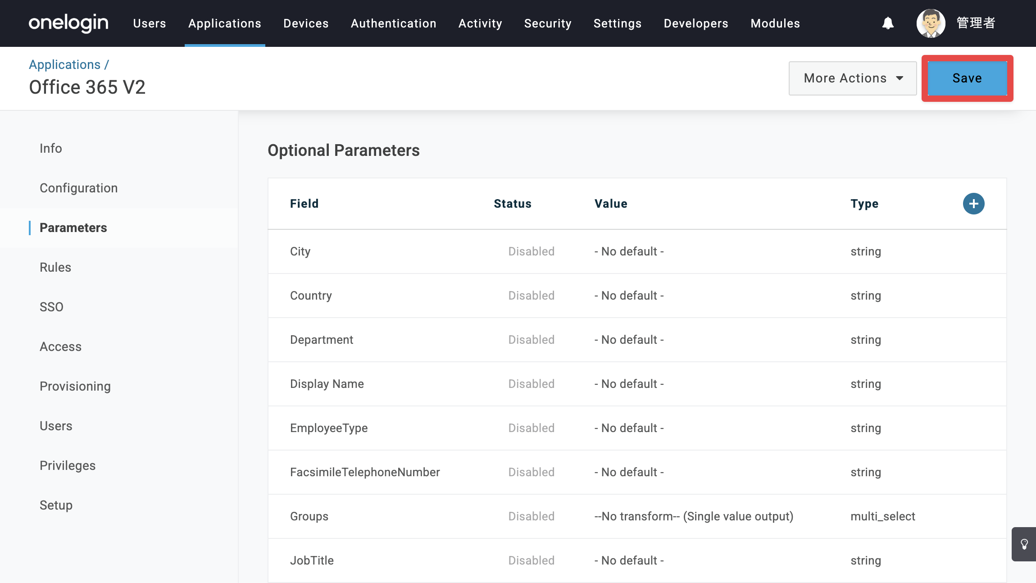Add a parameter with the plus icon
Screen dimensions: 1036x583
[x=973, y=204]
